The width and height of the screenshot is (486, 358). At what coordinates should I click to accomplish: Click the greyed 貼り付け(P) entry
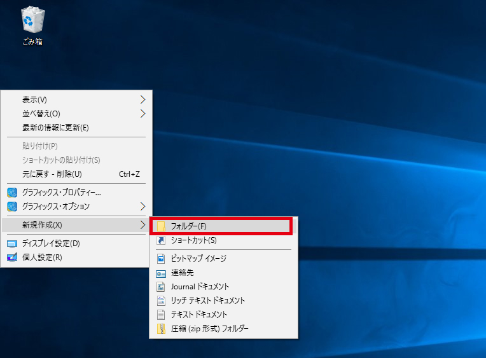(76, 146)
